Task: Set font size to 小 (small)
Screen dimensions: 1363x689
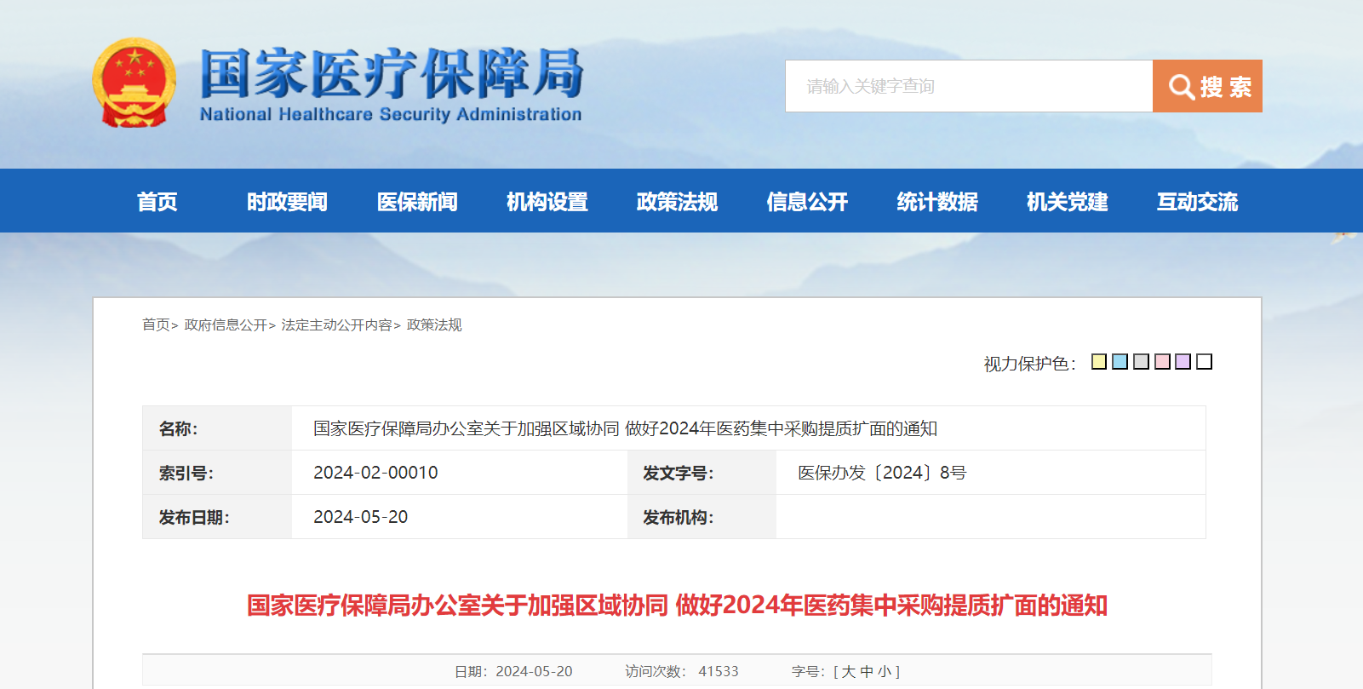Action: [x=885, y=671]
